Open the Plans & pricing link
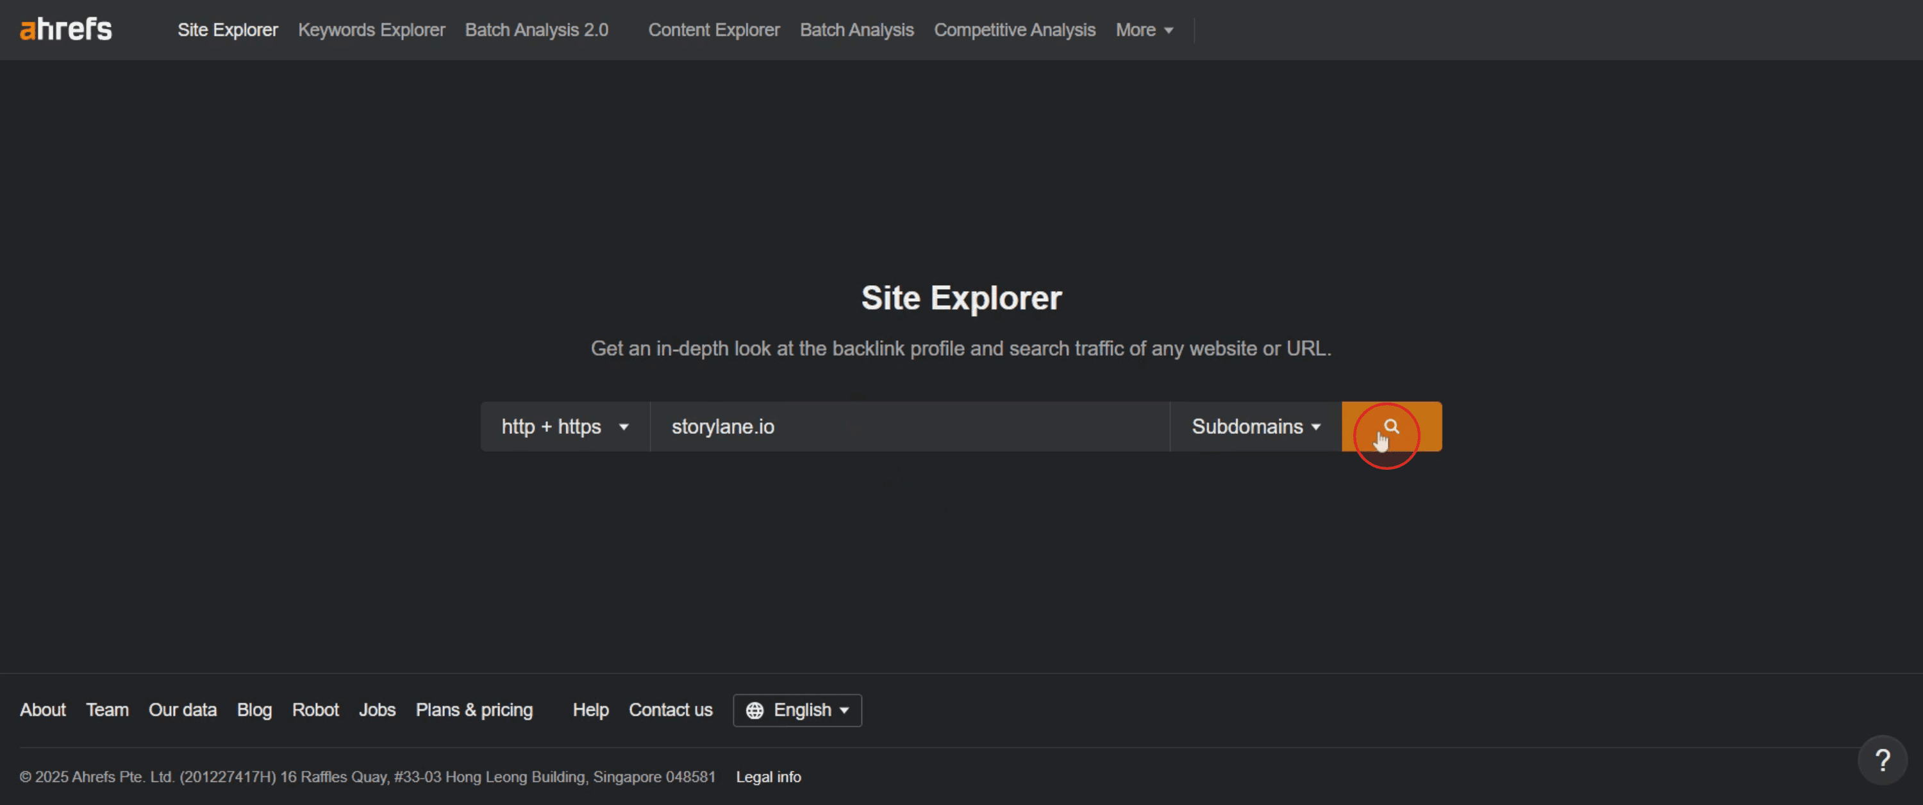 [x=474, y=710]
